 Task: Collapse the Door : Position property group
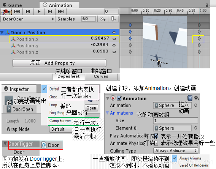click(2, 33)
